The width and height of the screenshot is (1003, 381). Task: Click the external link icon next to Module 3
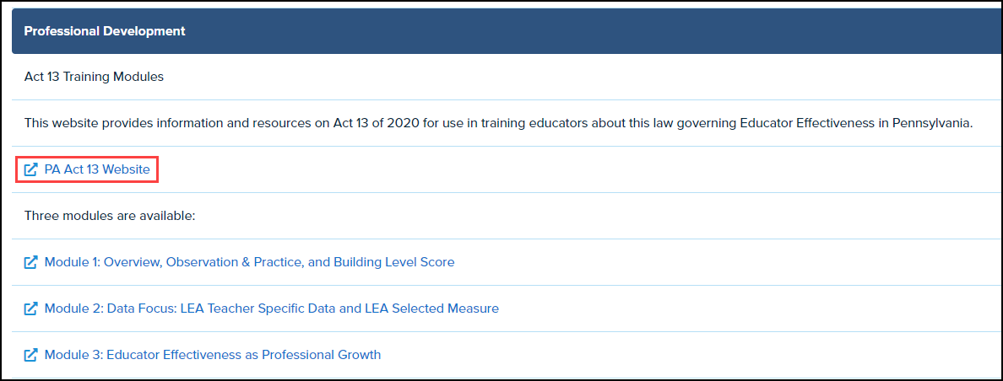click(x=30, y=355)
